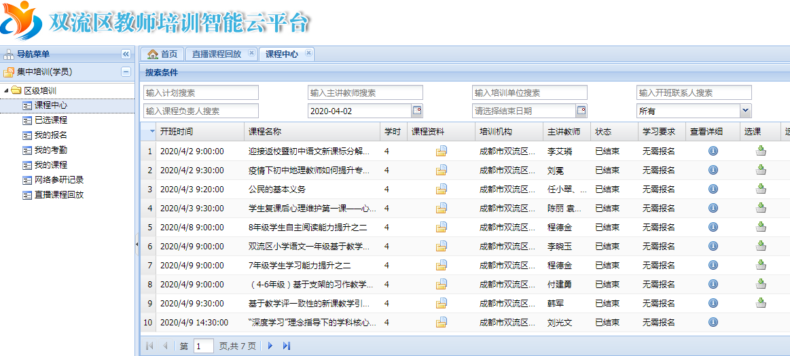
Task: Collapse the 集中培训(学员) panel
Action: 126,72
